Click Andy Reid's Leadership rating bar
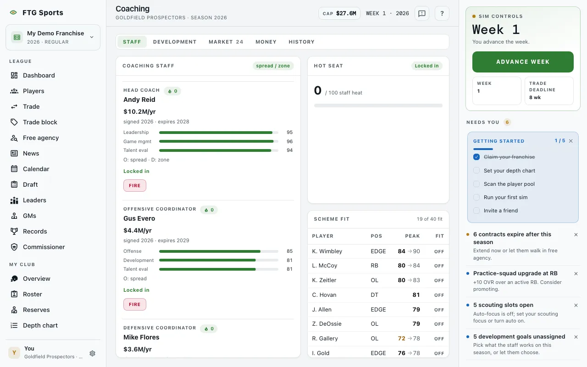Screen dimensions: 587x367 tap(219, 133)
